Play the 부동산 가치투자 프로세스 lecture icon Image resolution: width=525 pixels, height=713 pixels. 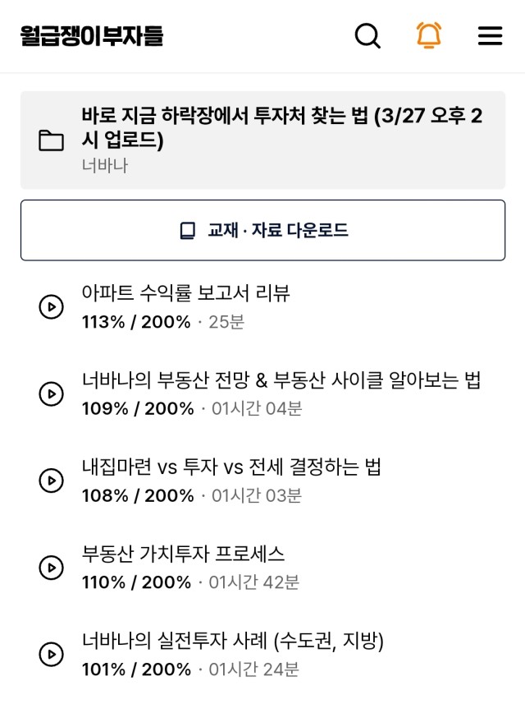click(51, 568)
